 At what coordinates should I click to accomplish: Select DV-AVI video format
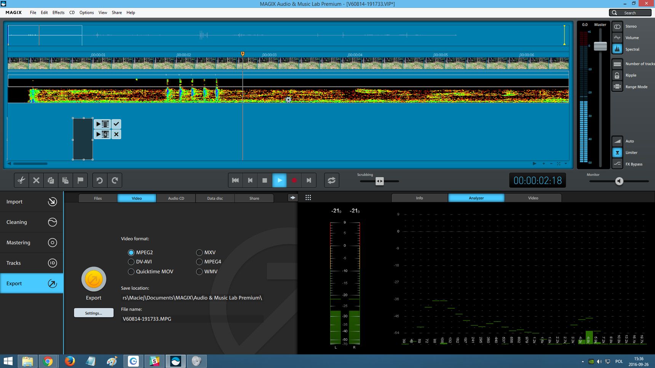pos(131,262)
